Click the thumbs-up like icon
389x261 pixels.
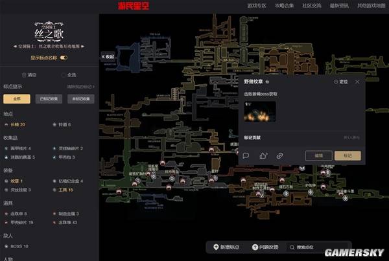(x=263, y=155)
